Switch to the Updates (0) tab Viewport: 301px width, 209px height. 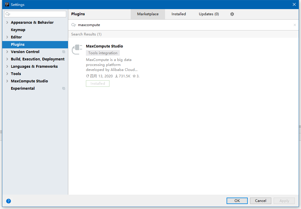(209, 14)
